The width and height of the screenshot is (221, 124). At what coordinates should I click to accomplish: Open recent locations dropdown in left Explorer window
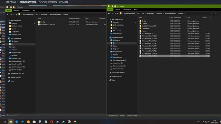[14, 14]
